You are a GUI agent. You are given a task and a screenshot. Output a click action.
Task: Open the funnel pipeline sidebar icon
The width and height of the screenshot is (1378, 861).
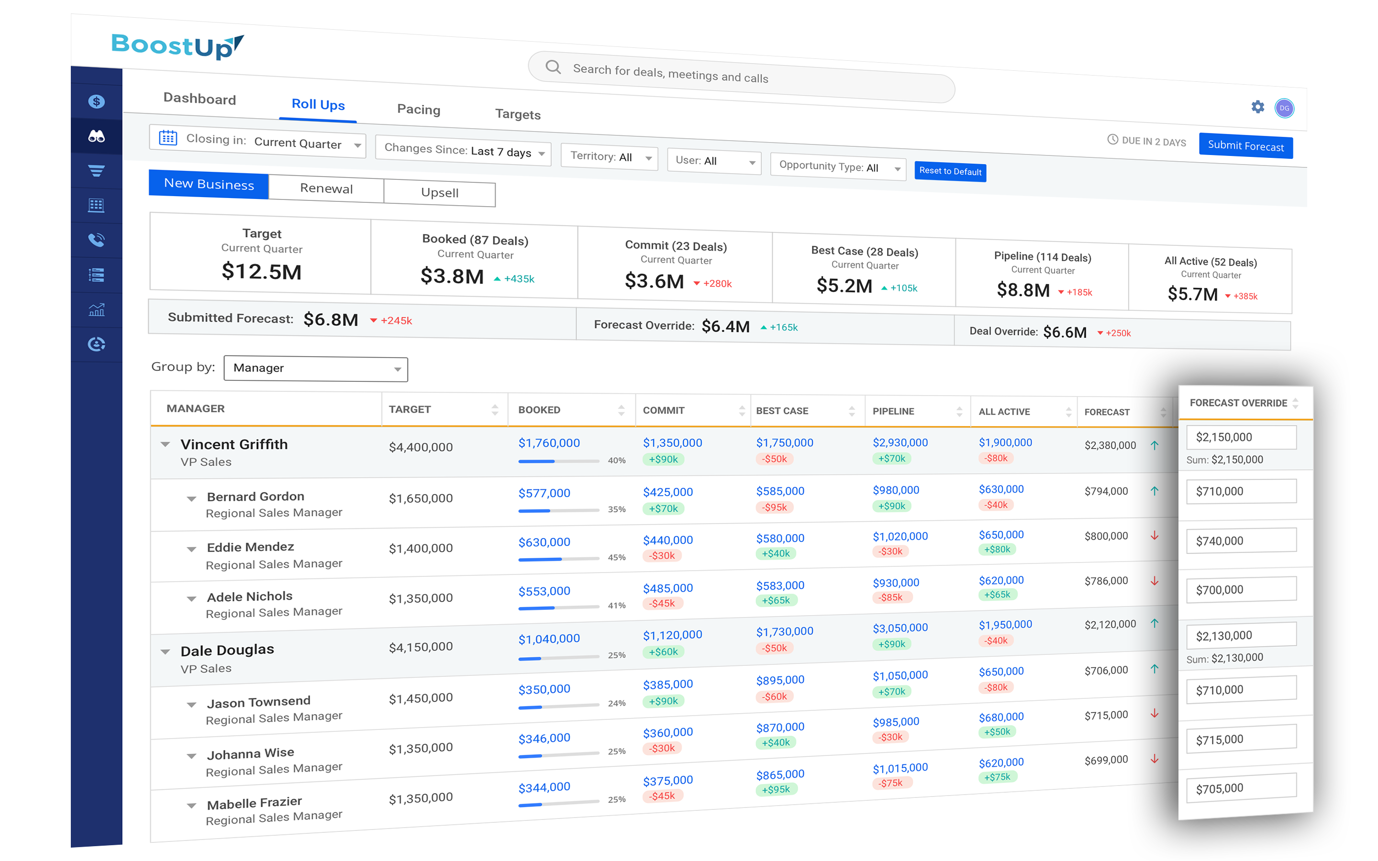click(96, 171)
